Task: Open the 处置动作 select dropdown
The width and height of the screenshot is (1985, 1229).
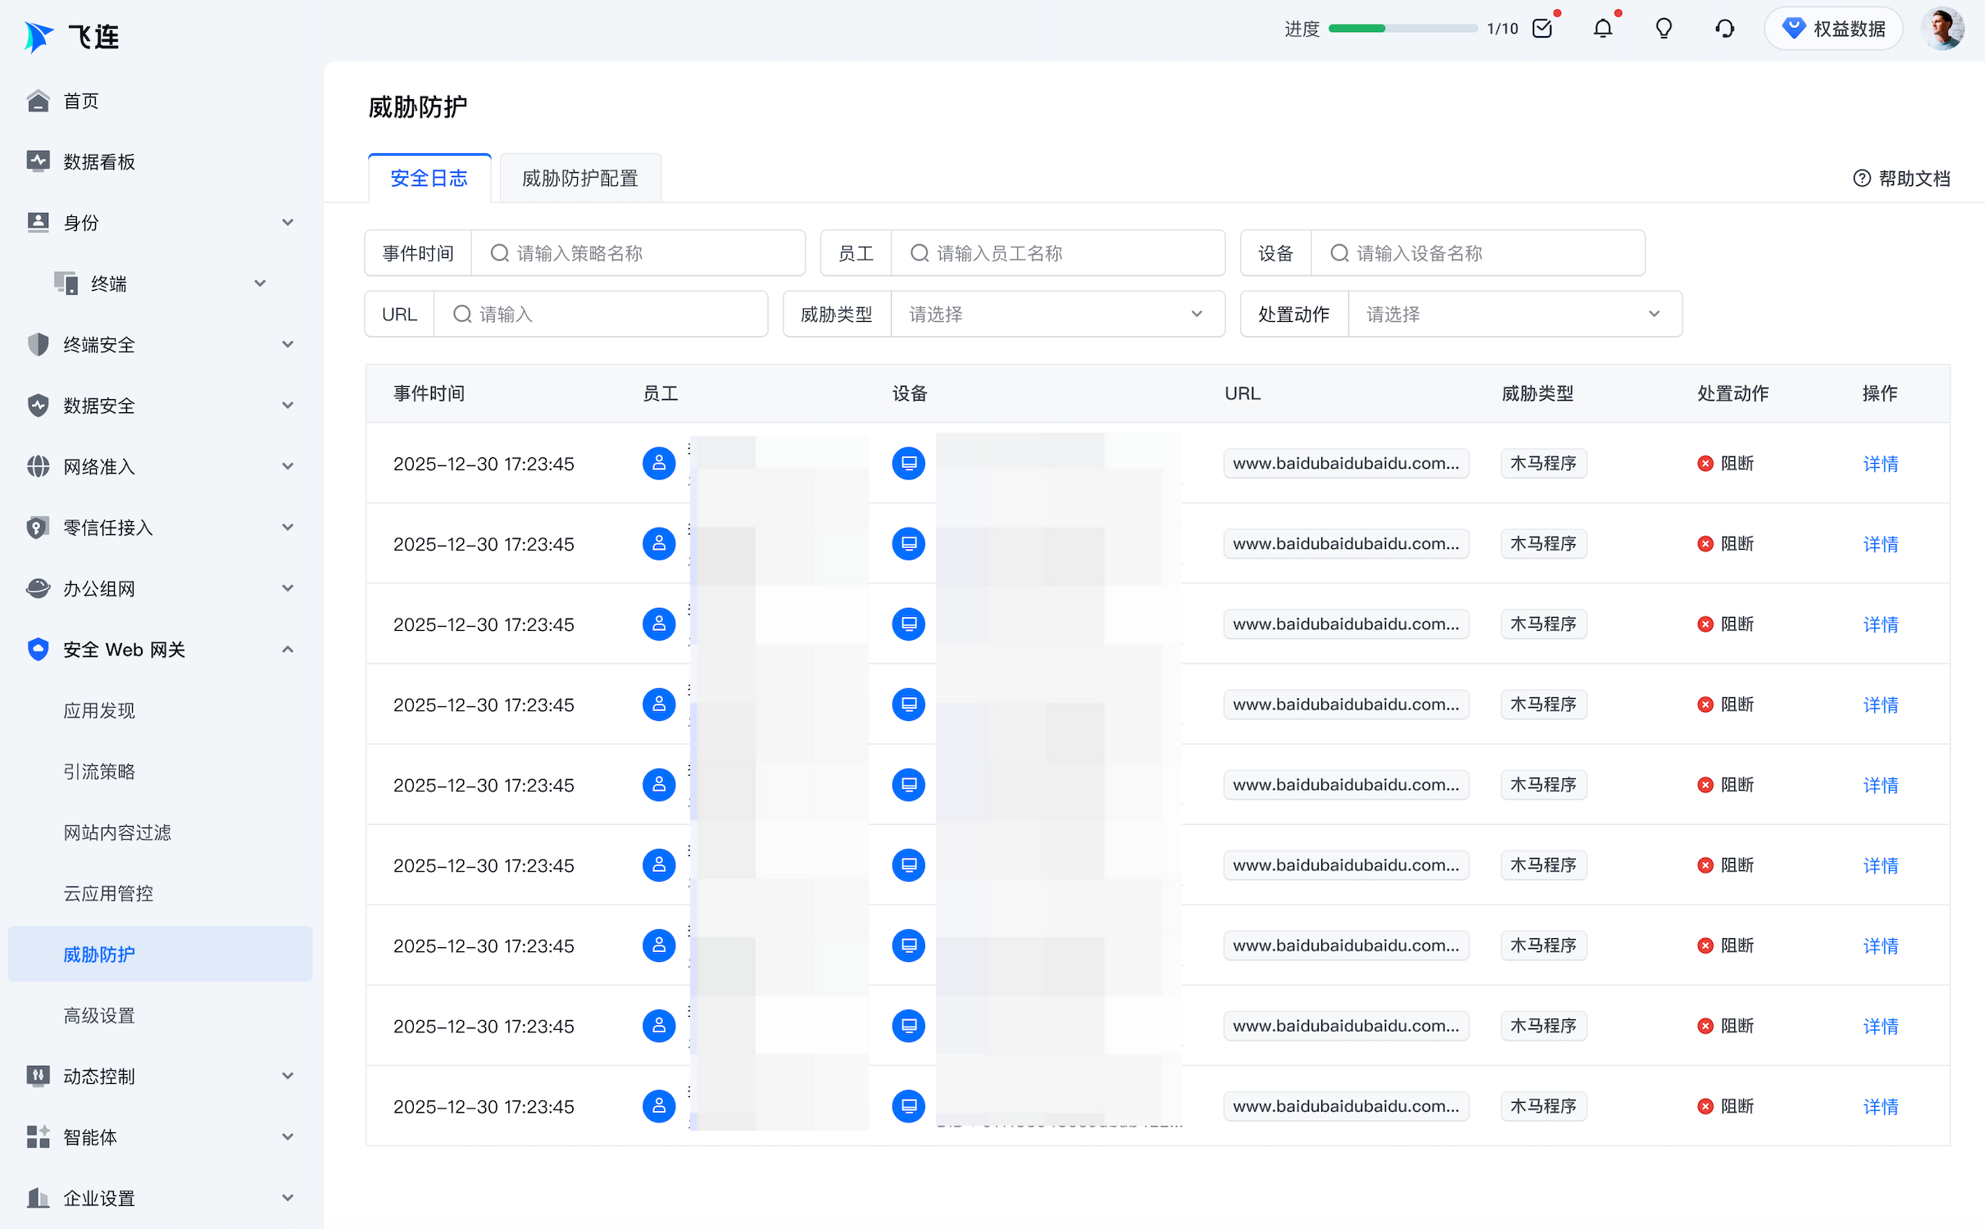Action: coord(1514,315)
